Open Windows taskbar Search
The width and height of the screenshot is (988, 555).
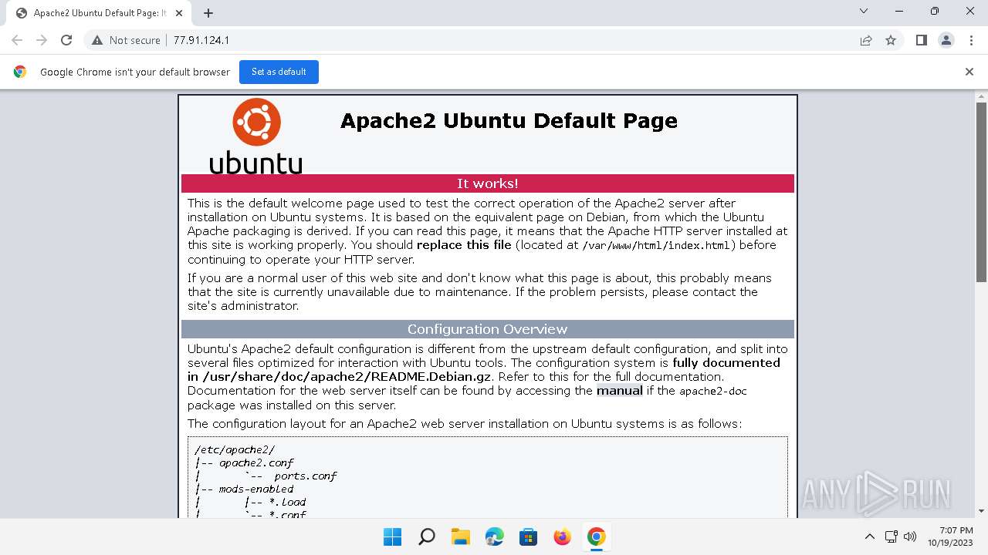tap(427, 536)
